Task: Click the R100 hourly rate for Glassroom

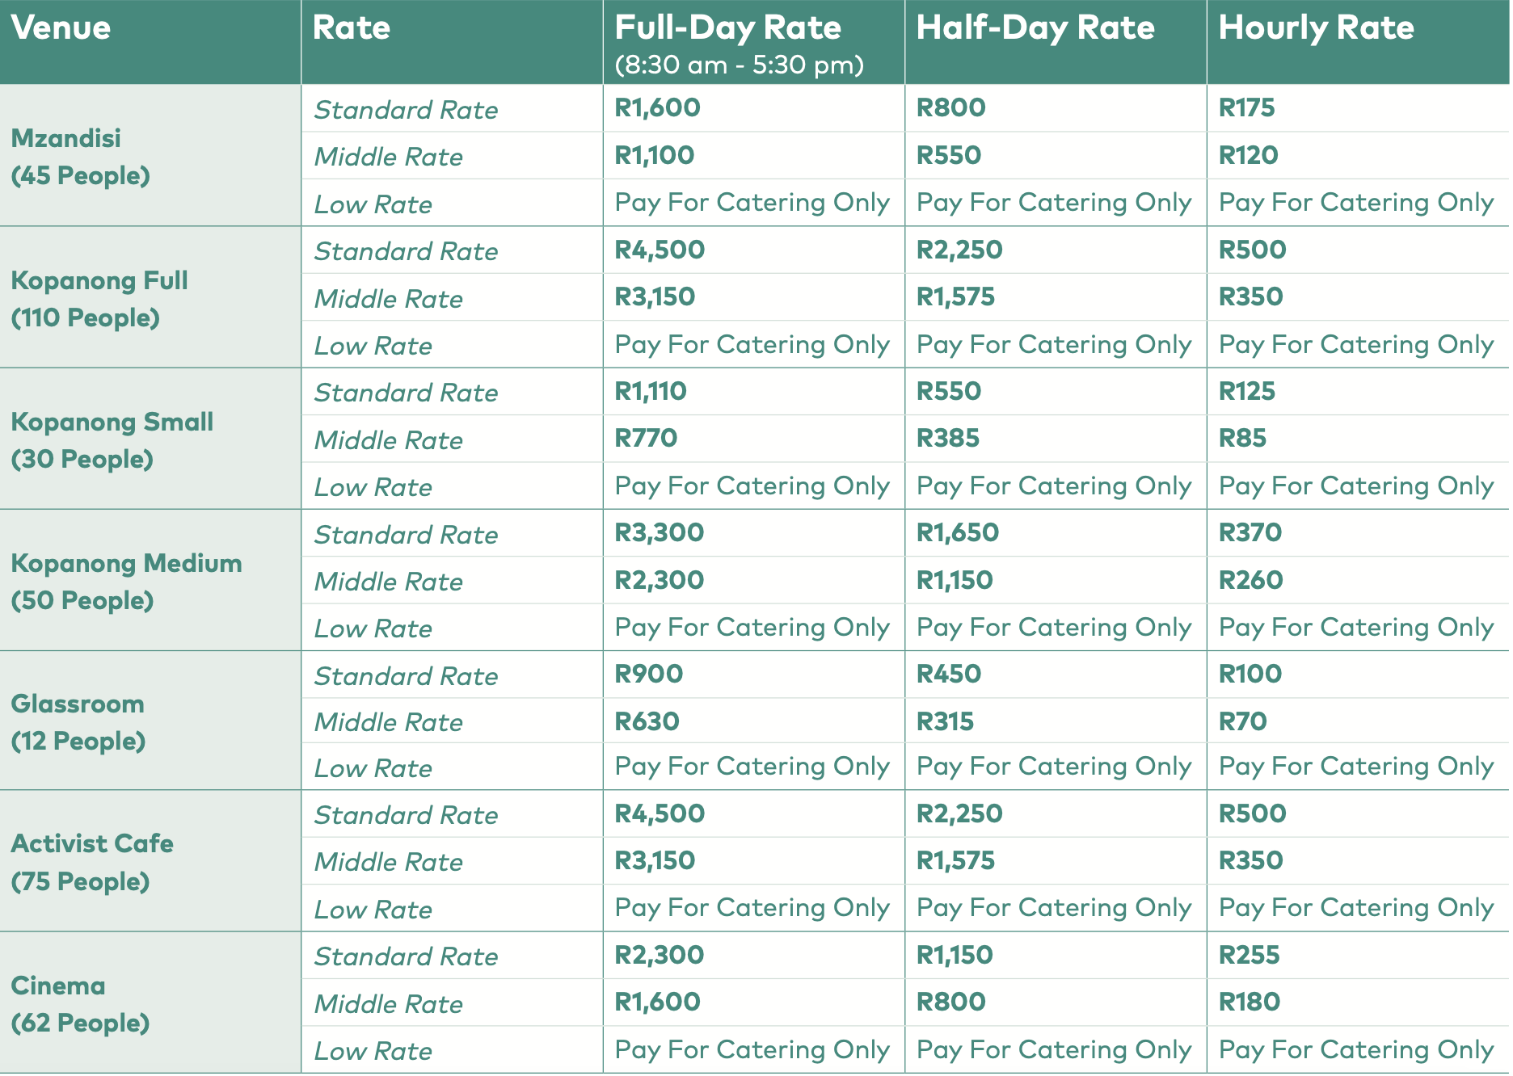Action: [x=1250, y=674]
